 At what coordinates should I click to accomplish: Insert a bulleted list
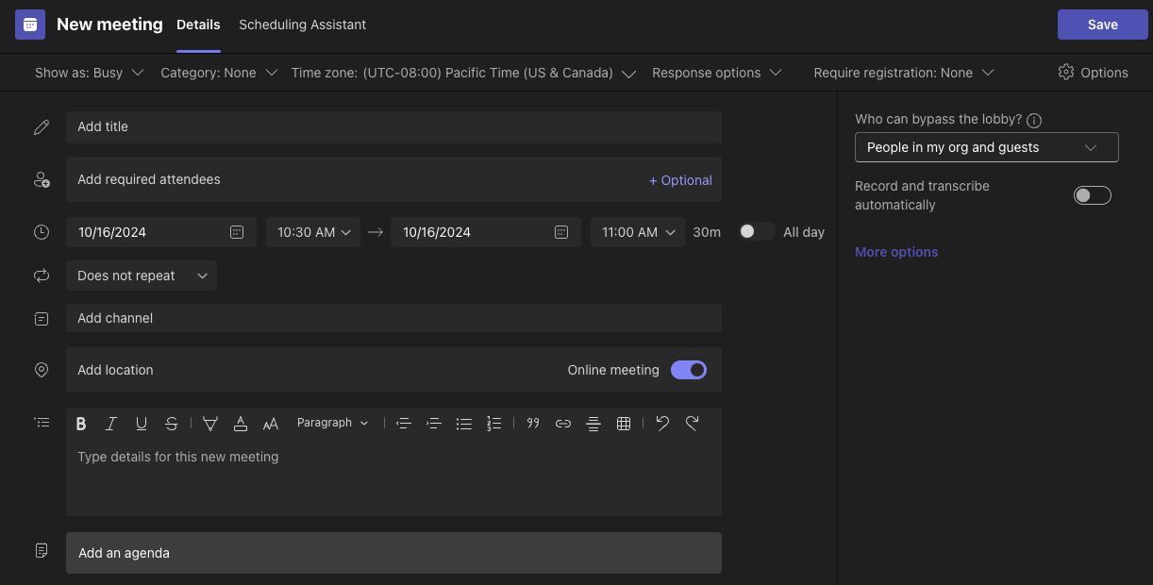click(463, 424)
